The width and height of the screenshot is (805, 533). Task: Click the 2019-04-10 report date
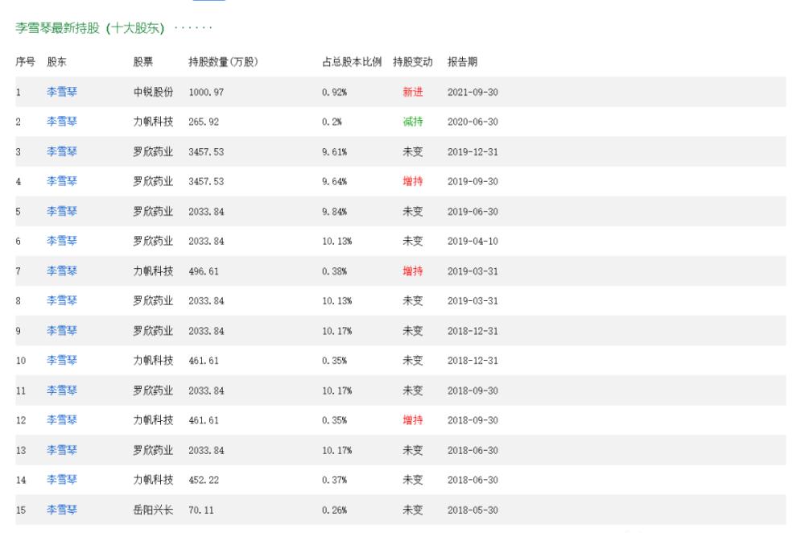473,242
